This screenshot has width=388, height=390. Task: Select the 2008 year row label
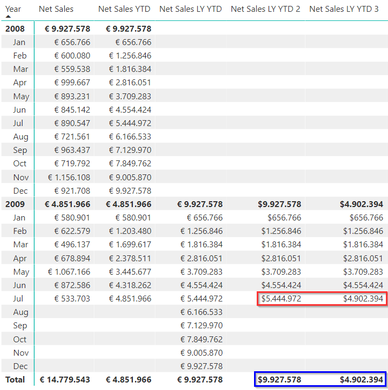coord(15,28)
